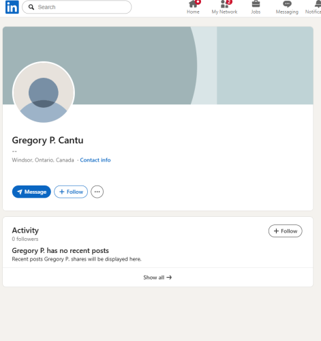Open the Notifications bell icon

[318, 4]
